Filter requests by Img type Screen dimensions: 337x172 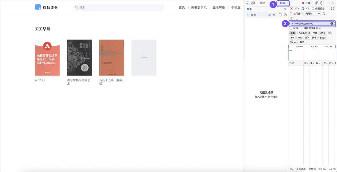pos(300,38)
